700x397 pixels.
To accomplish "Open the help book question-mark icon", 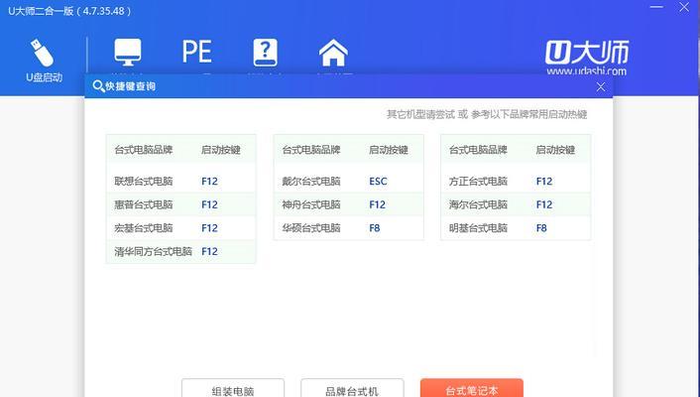I will click(x=265, y=53).
